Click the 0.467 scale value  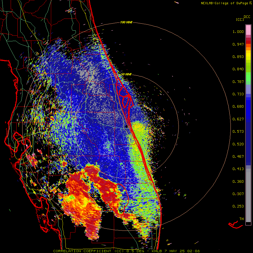click(x=238, y=157)
